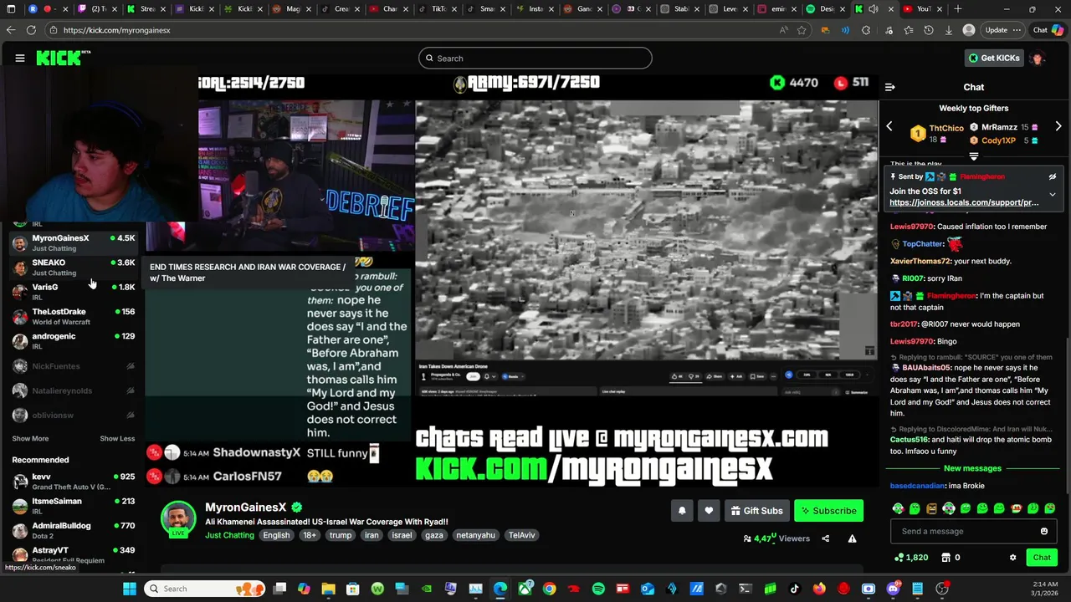Collapse the chat panel with arrow icon

coord(890,87)
